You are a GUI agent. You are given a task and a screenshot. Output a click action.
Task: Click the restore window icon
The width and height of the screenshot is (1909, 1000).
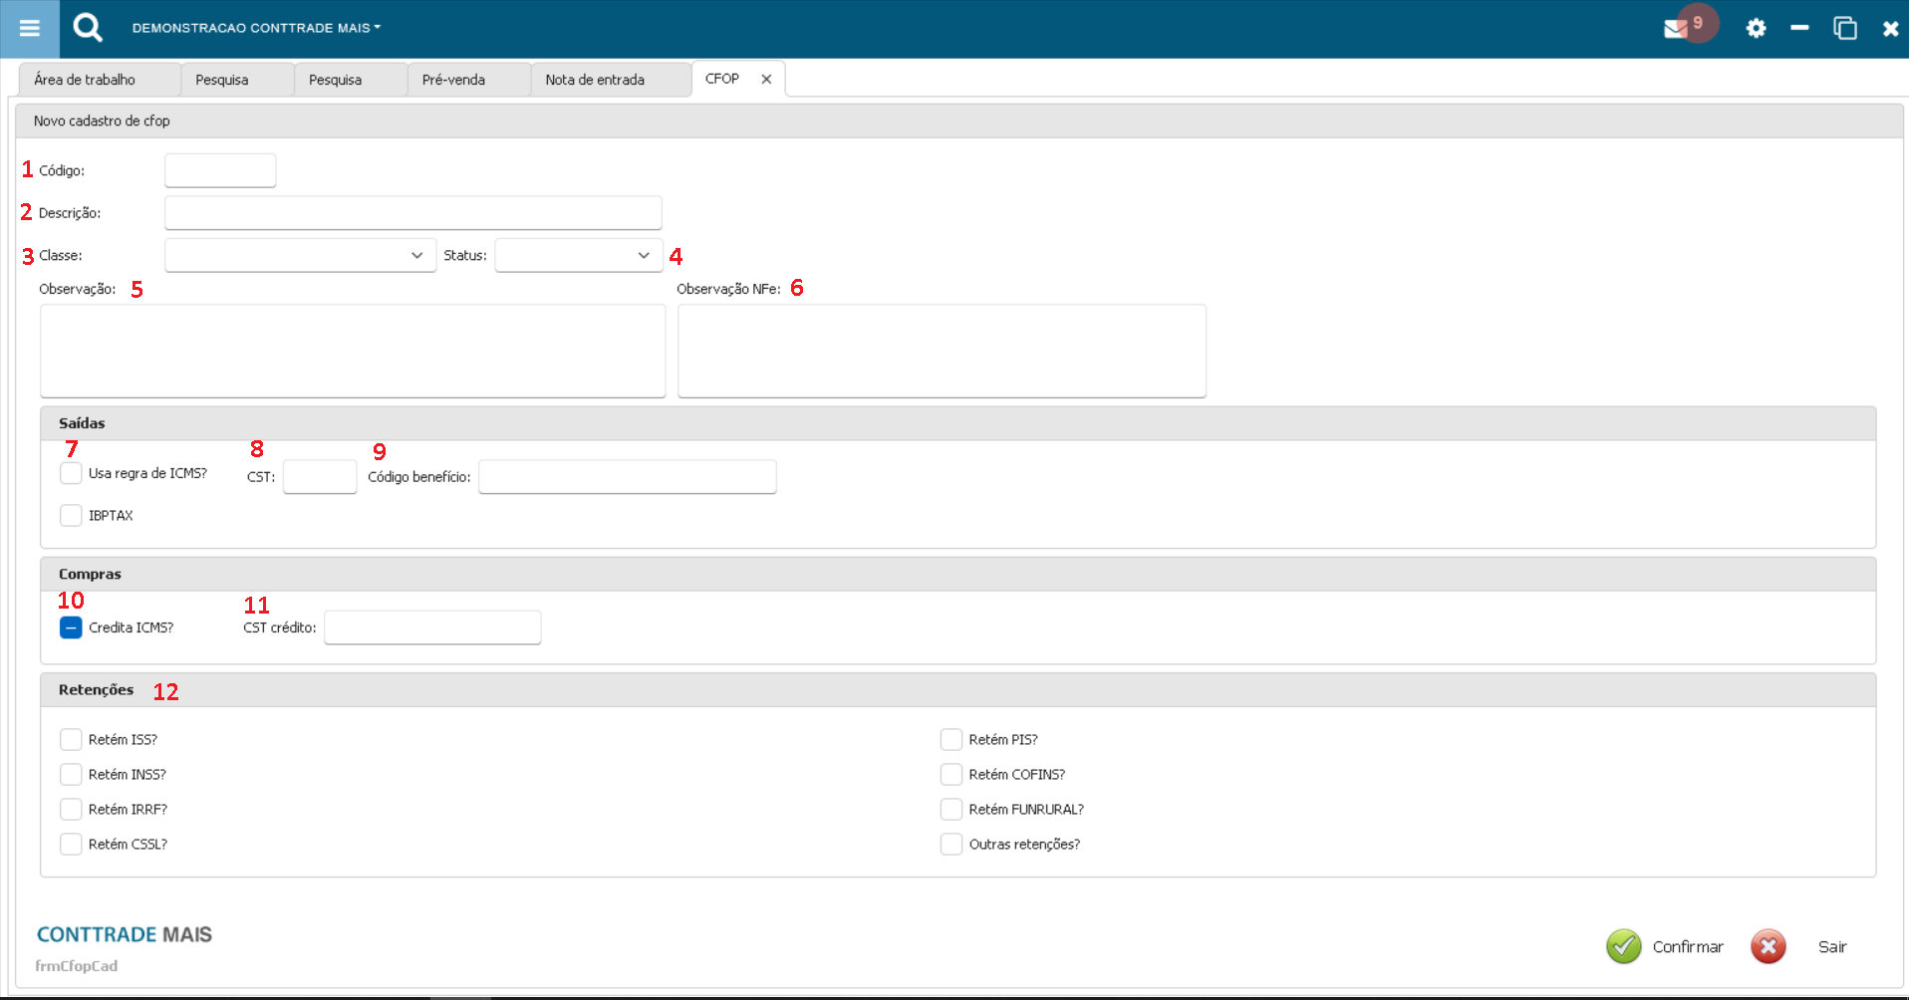1844,28
